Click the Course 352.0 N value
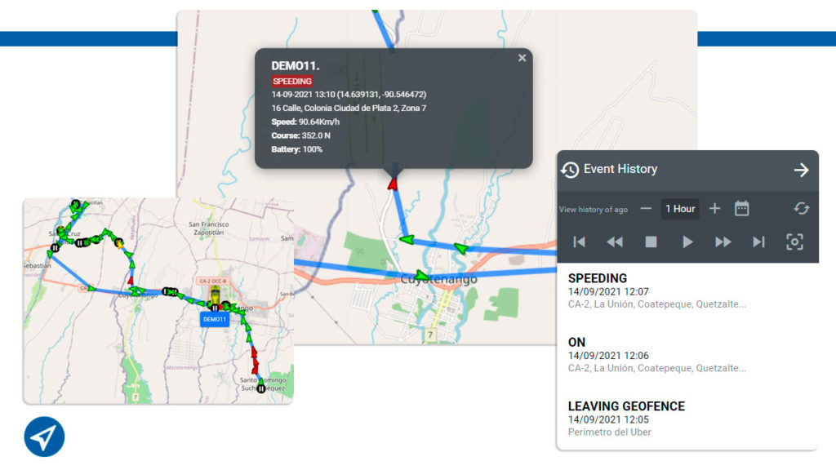The image size is (836, 470). coord(316,135)
